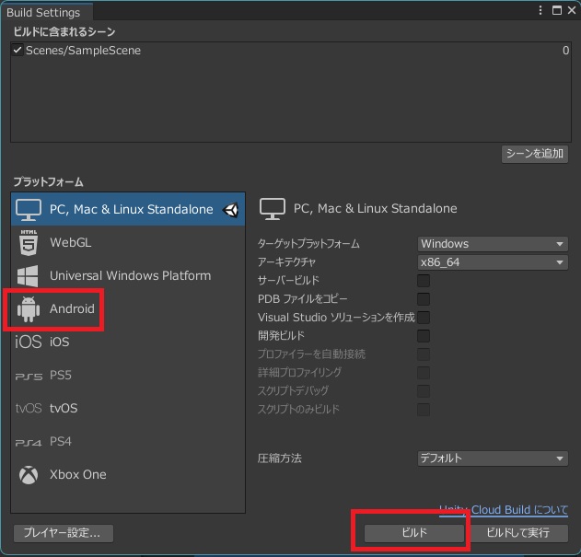Uncheck the Scenes/SampleScene checkbox

tap(17, 51)
